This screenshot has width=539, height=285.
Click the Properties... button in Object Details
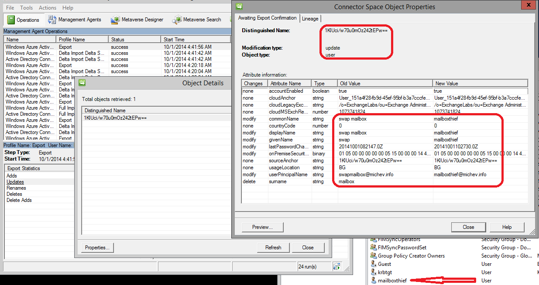(x=97, y=248)
